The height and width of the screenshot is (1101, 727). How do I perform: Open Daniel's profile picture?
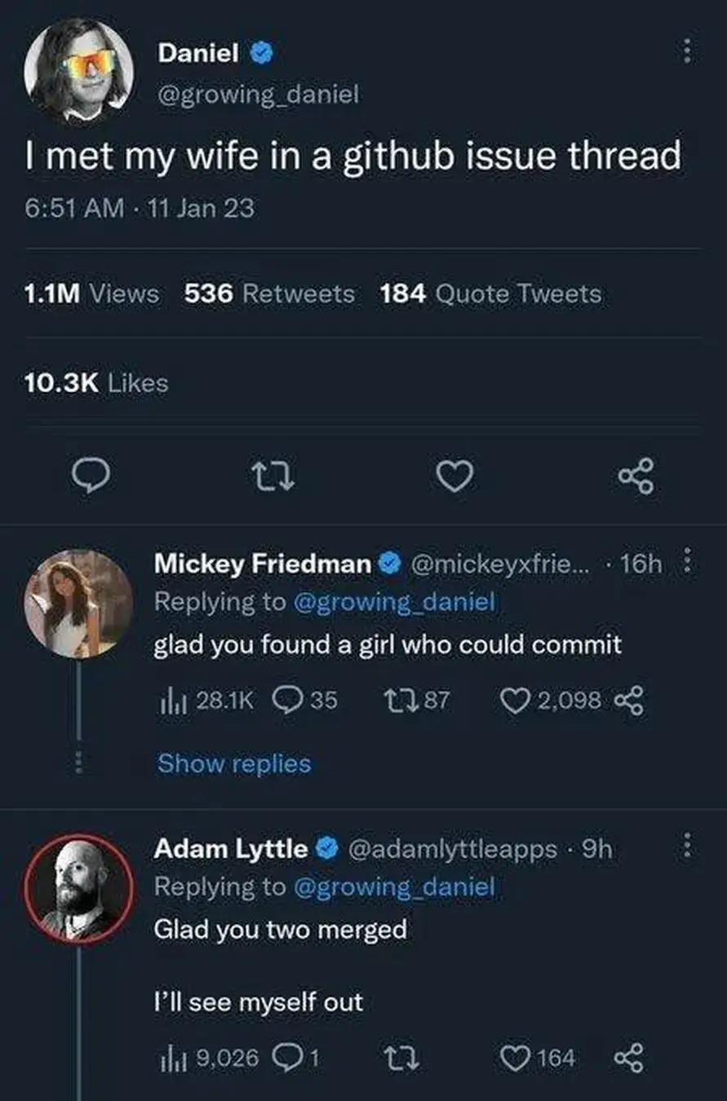pos(78,70)
